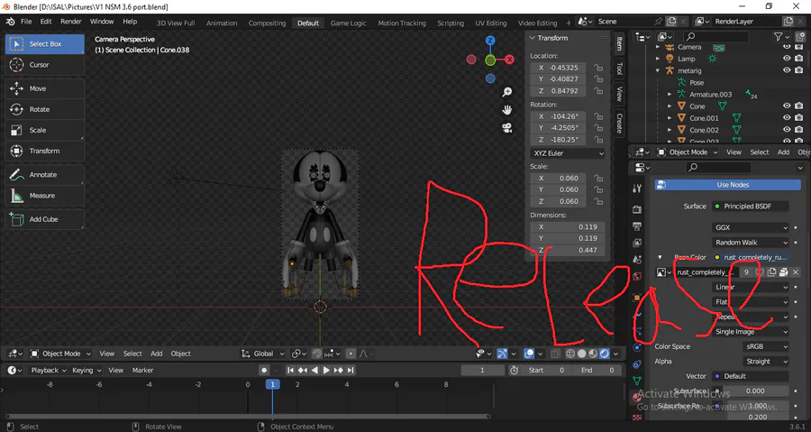Switch to rendered viewport shading
This screenshot has width=811, height=432.
(604, 354)
